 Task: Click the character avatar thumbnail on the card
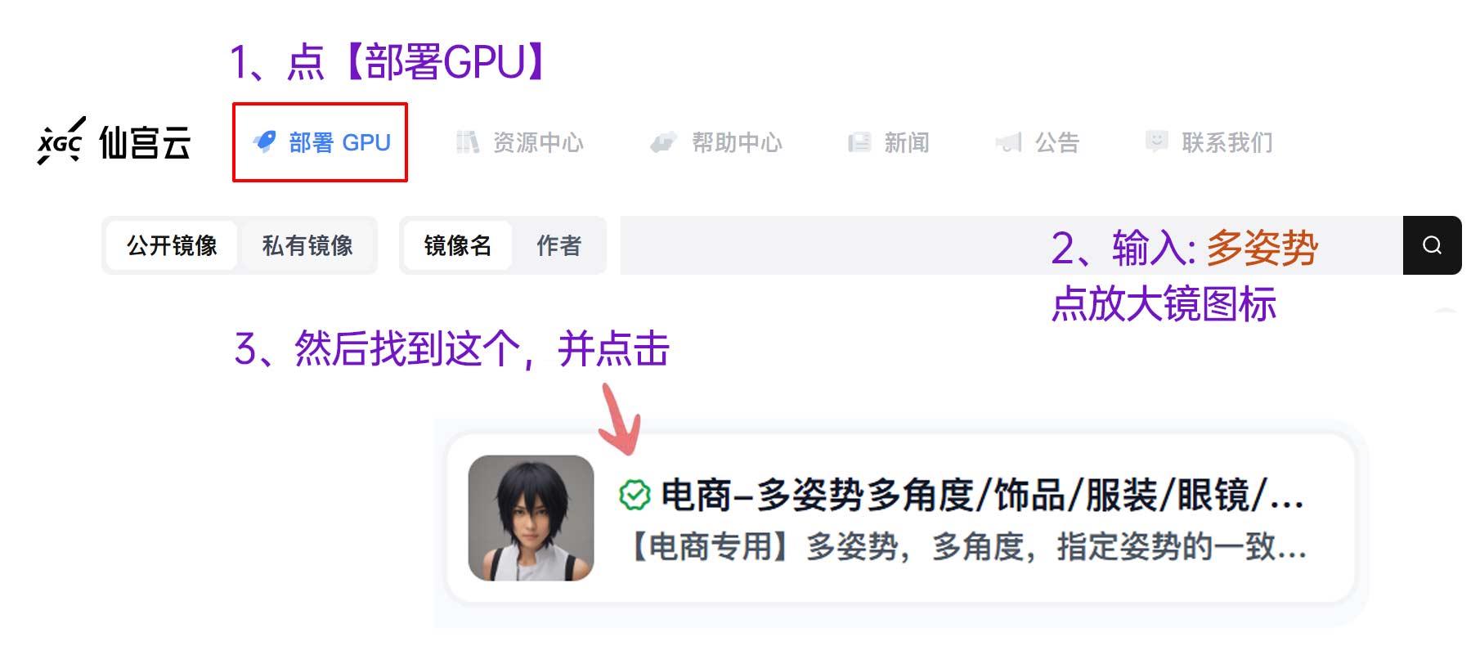pyautogui.click(x=531, y=518)
